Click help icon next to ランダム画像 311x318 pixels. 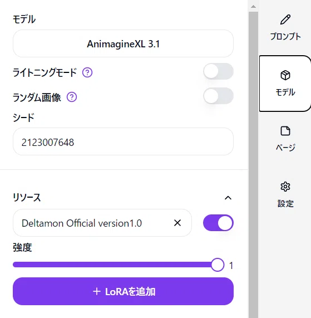[72, 97]
